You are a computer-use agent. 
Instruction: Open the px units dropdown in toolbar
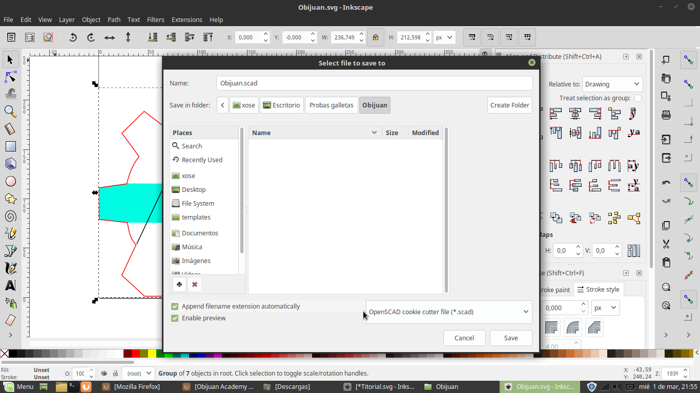[x=444, y=37]
